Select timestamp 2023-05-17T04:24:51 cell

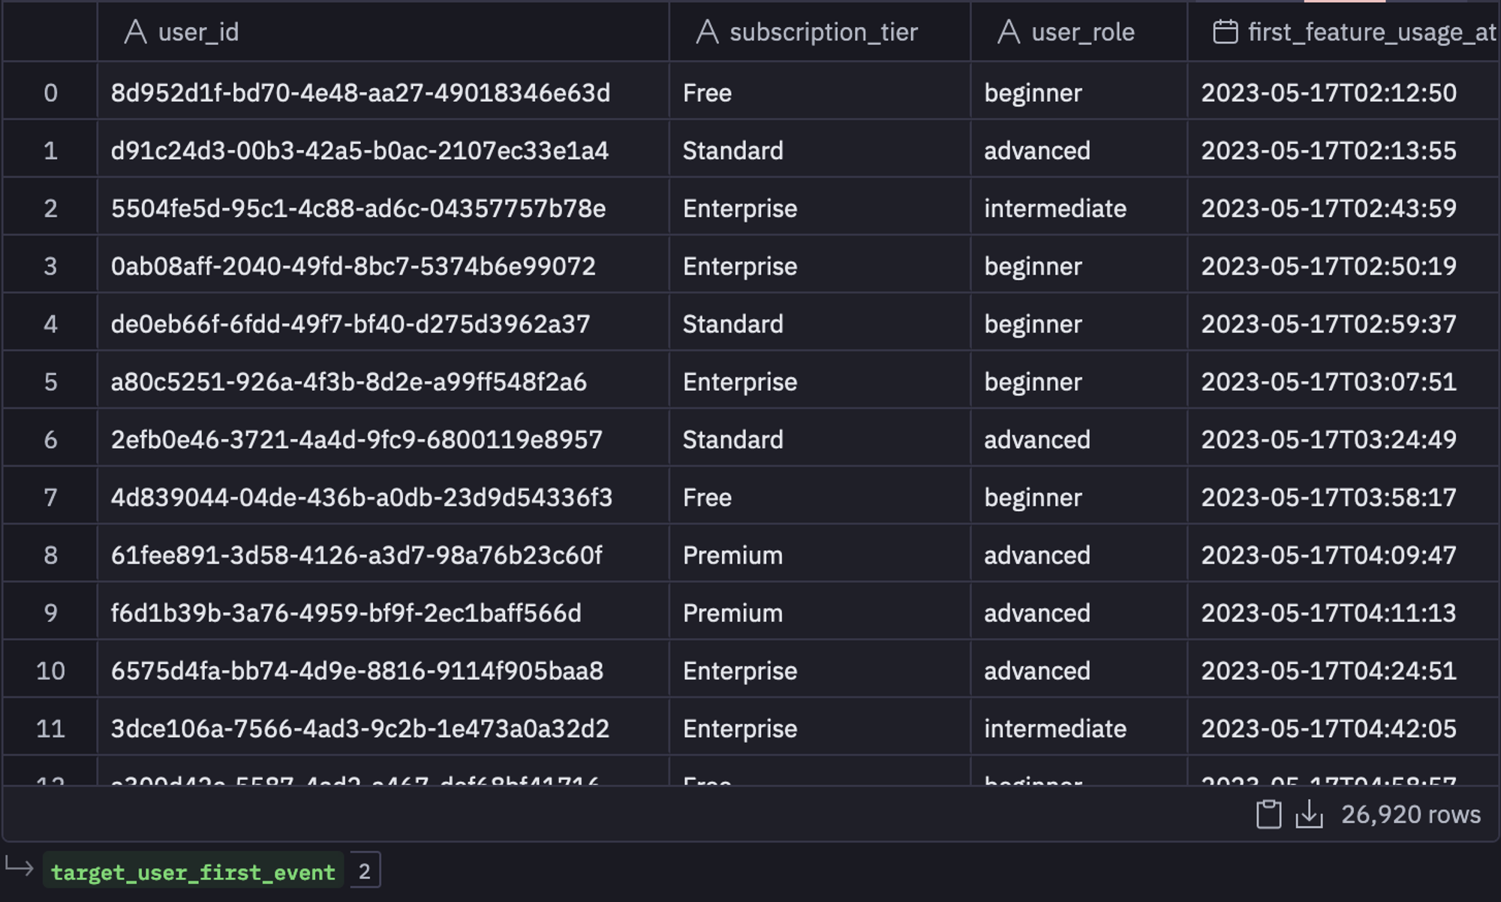(1328, 671)
